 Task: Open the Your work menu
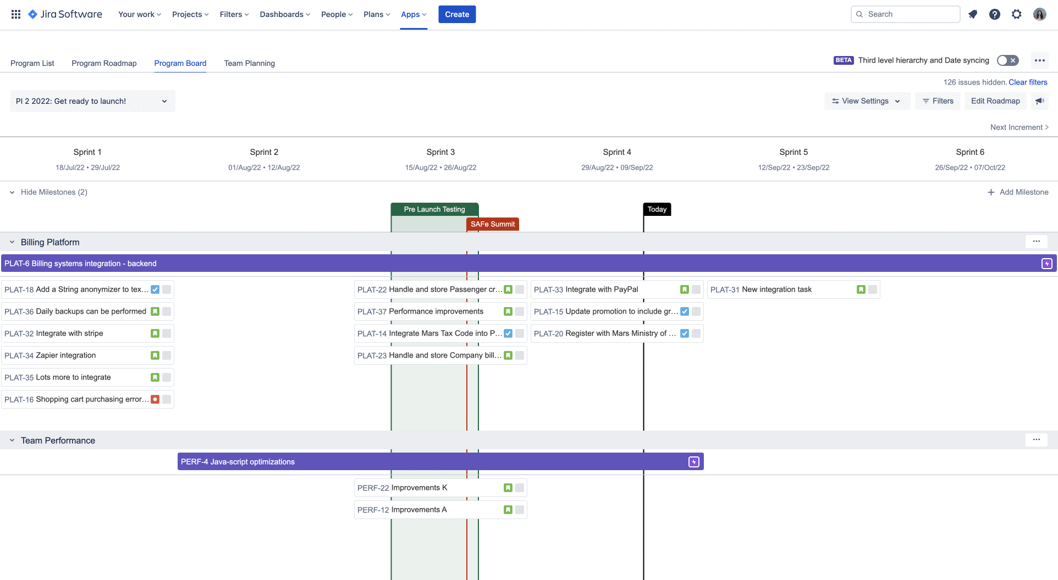[x=140, y=14]
